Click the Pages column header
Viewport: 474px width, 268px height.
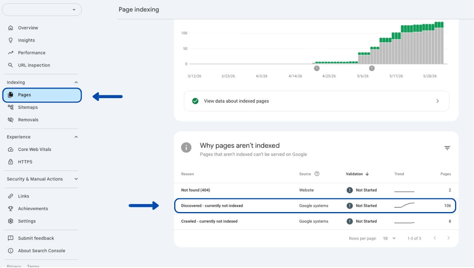[446, 174]
